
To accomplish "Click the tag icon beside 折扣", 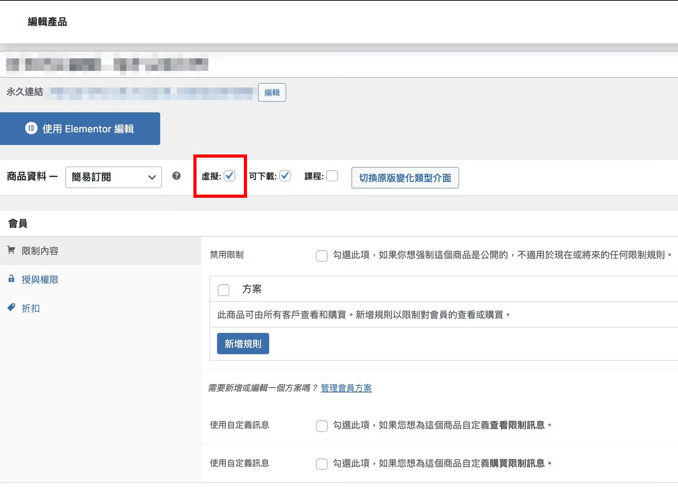I will click(11, 307).
